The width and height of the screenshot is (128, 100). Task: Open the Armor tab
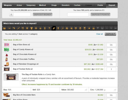[x=19, y=5]
